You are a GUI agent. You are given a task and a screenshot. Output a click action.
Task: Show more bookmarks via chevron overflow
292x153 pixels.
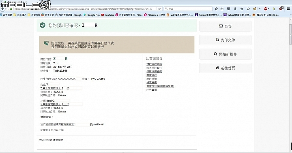click(291, 15)
